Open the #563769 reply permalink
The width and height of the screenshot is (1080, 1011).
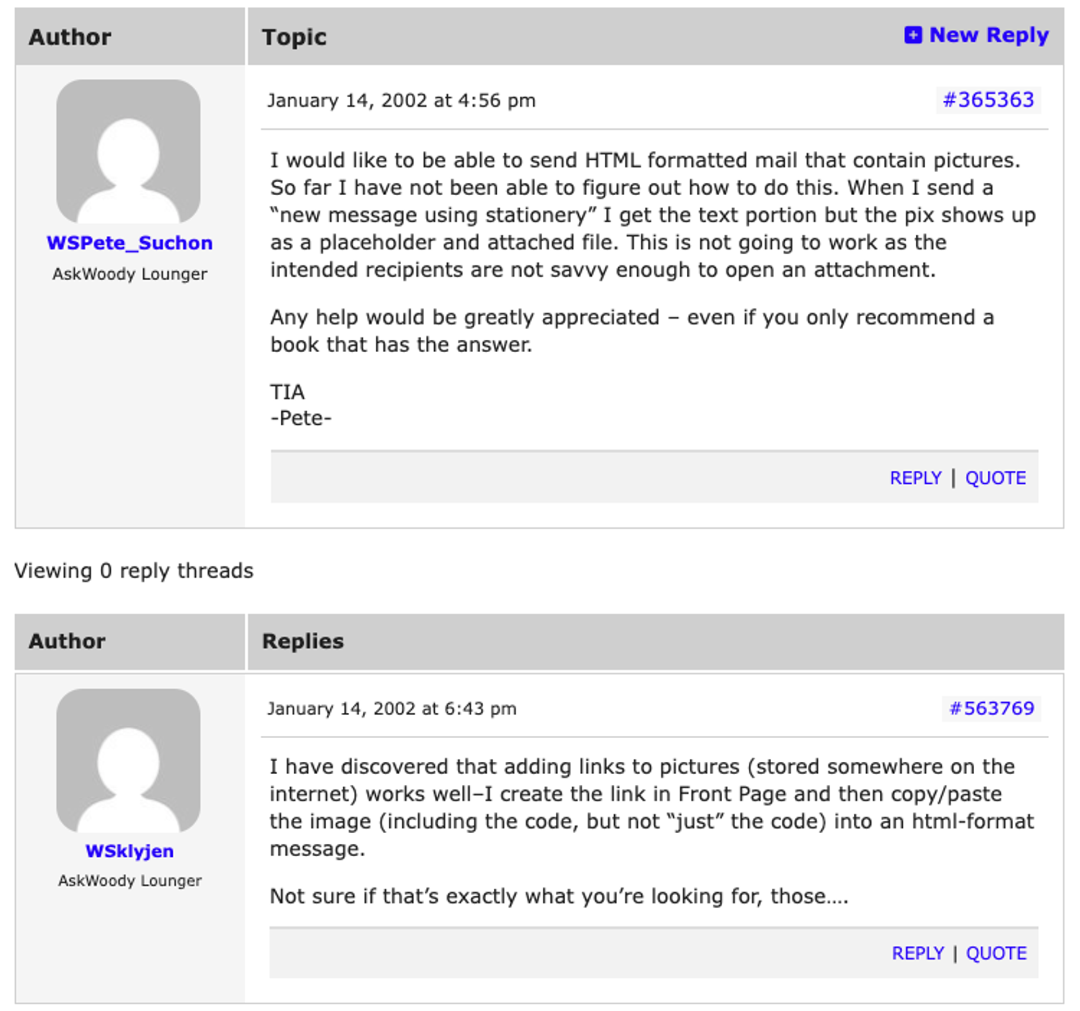pyautogui.click(x=991, y=708)
